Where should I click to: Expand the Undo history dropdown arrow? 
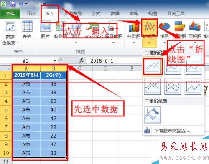point(26,4)
